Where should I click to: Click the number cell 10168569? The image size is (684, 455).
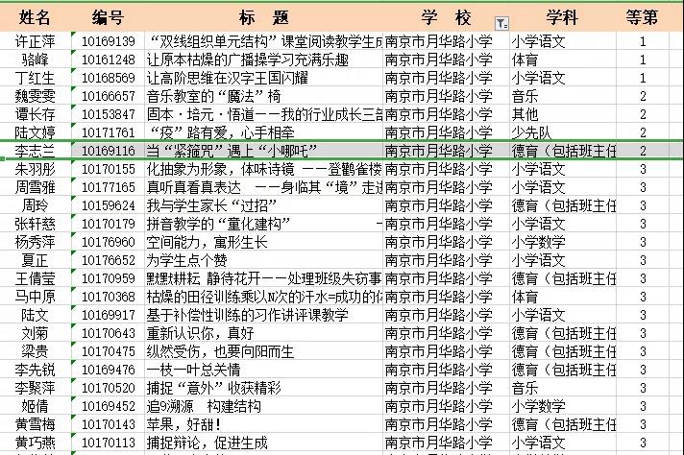(109, 78)
